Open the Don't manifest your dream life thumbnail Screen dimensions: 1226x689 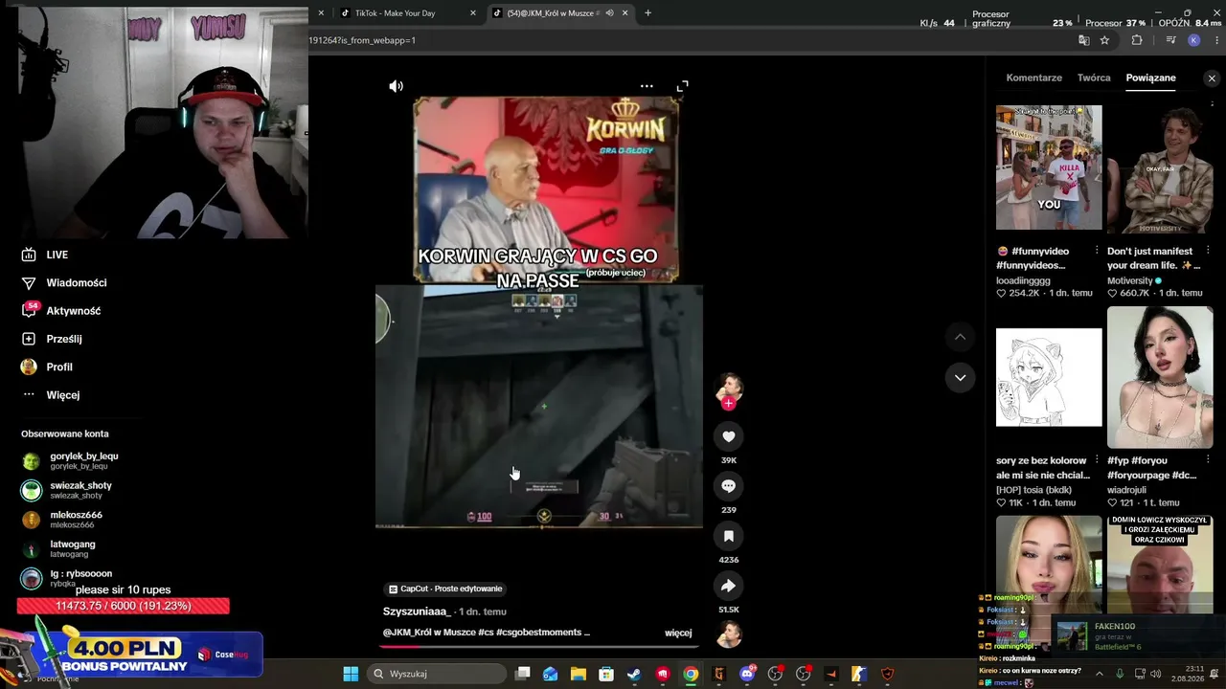click(1160, 167)
